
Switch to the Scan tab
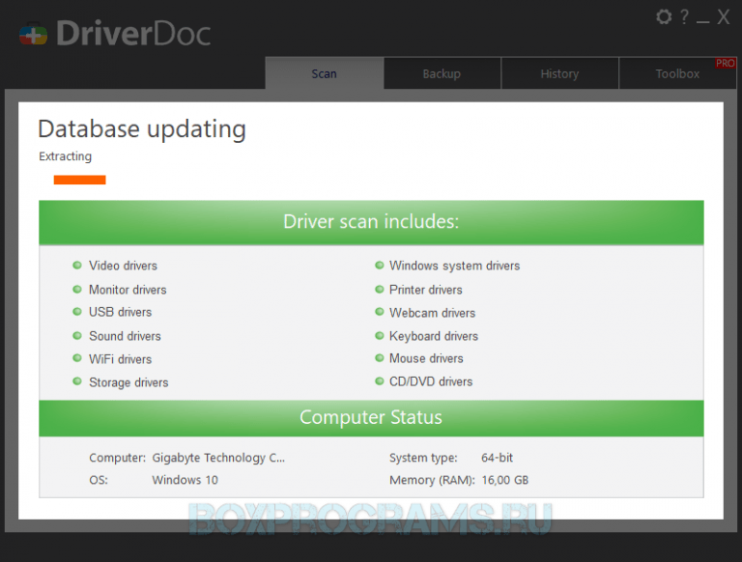click(x=324, y=74)
